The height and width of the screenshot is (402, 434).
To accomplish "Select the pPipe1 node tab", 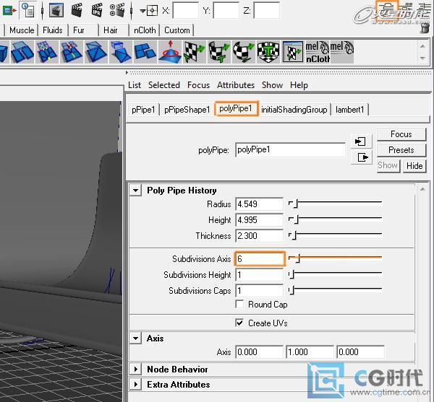I will (x=143, y=110).
